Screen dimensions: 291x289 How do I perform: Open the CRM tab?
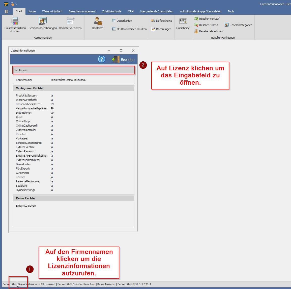pyautogui.click(x=131, y=11)
